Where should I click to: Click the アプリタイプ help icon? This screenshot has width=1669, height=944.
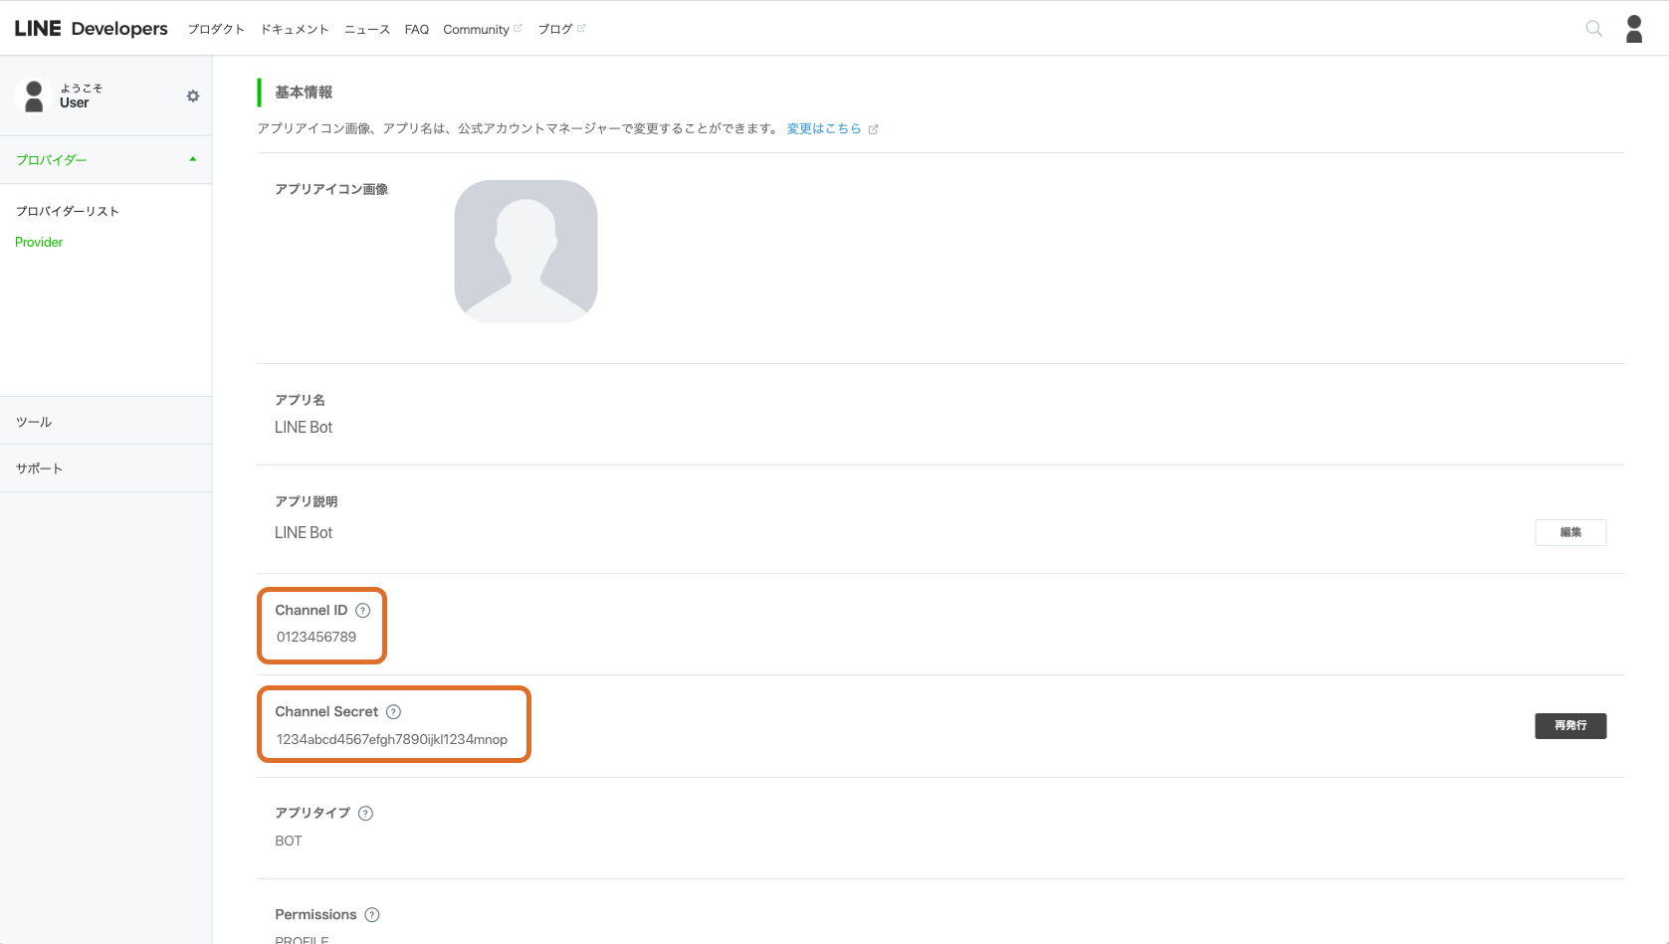pyautogui.click(x=366, y=814)
